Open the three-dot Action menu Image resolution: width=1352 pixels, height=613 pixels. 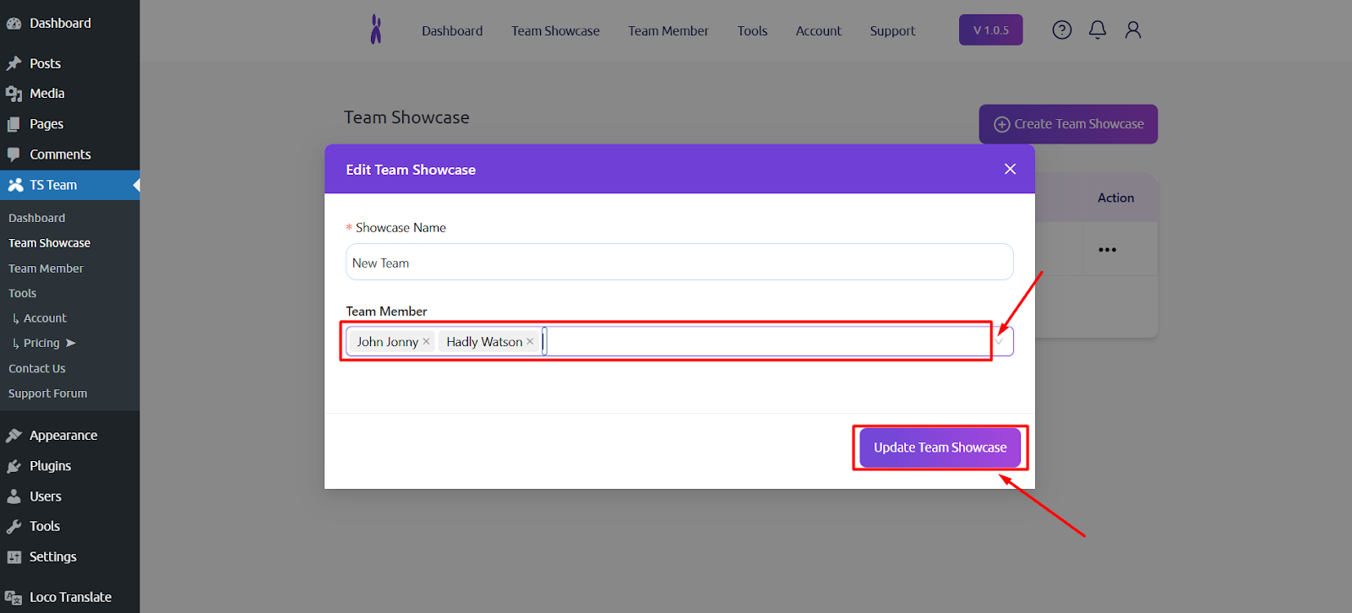coord(1107,250)
